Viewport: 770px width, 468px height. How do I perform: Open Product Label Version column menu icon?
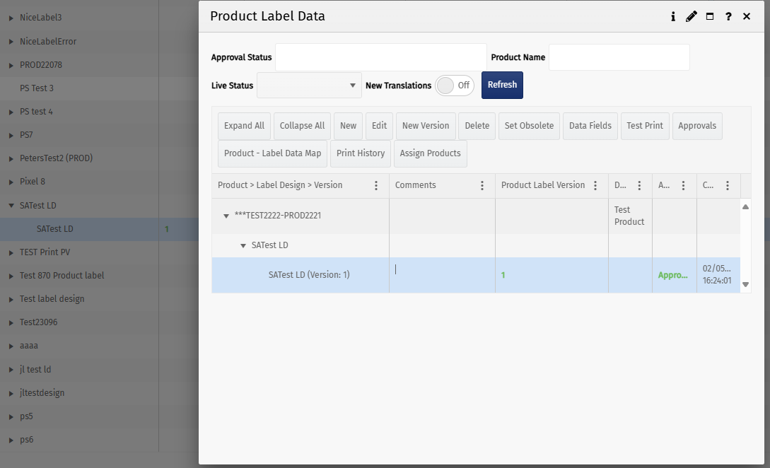tap(596, 186)
